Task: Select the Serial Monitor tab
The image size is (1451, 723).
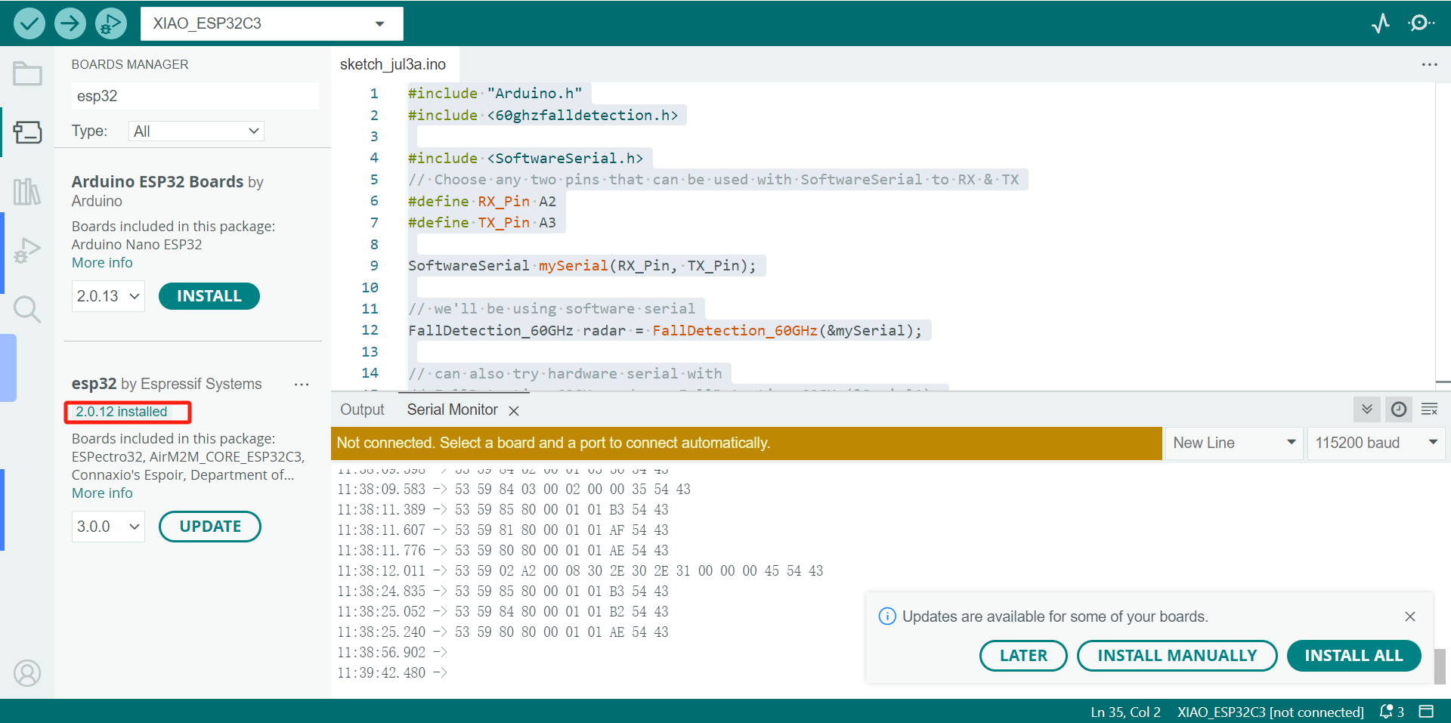Action: point(452,409)
